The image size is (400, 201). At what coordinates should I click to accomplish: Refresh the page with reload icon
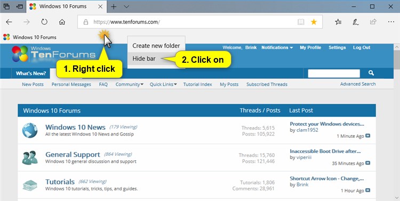44,22
